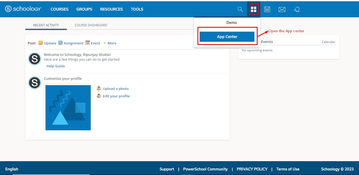359x175 pixels.
Task: Open the notifications bell icon
Action: [x=297, y=10]
